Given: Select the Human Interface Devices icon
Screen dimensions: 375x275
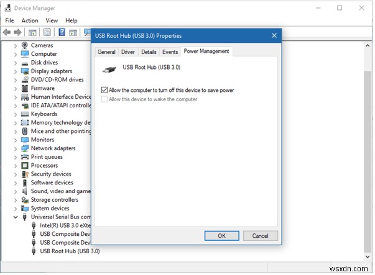Looking at the screenshot, I should tap(25, 97).
